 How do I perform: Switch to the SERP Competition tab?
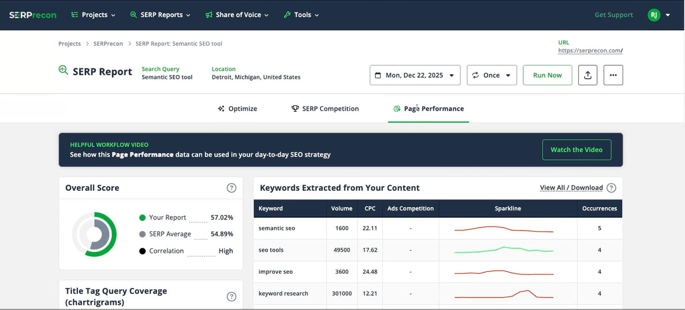pos(325,108)
